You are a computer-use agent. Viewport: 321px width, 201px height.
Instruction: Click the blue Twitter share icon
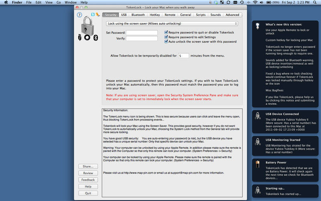pyautogui.click(x=93, y=14)
